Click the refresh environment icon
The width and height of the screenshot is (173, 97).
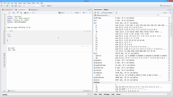click(x=170, y=13)
